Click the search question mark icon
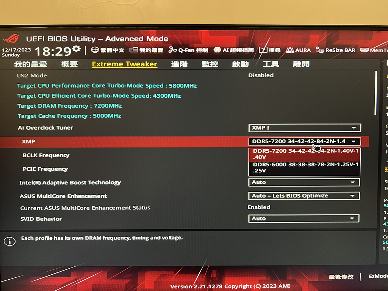 click(x=263, y=50)
